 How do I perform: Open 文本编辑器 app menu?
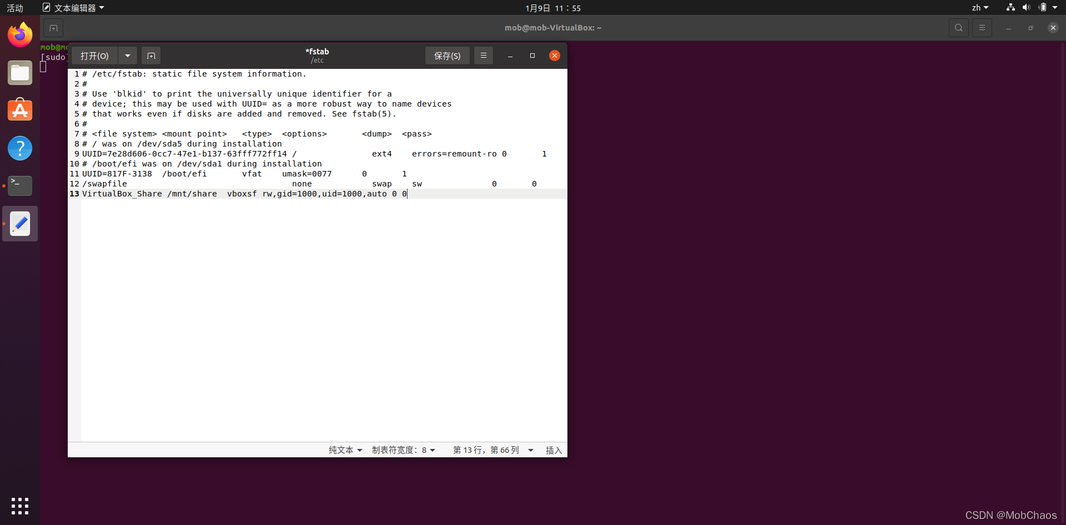(x=73, y=8)
